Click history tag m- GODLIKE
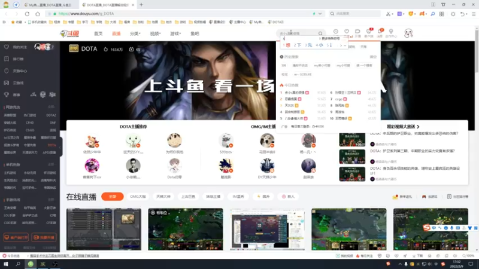This screenshot has width=479, height=269. point(302,74)
